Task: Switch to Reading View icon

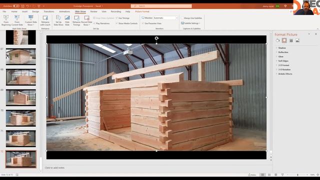Action: tap(275, 175)
